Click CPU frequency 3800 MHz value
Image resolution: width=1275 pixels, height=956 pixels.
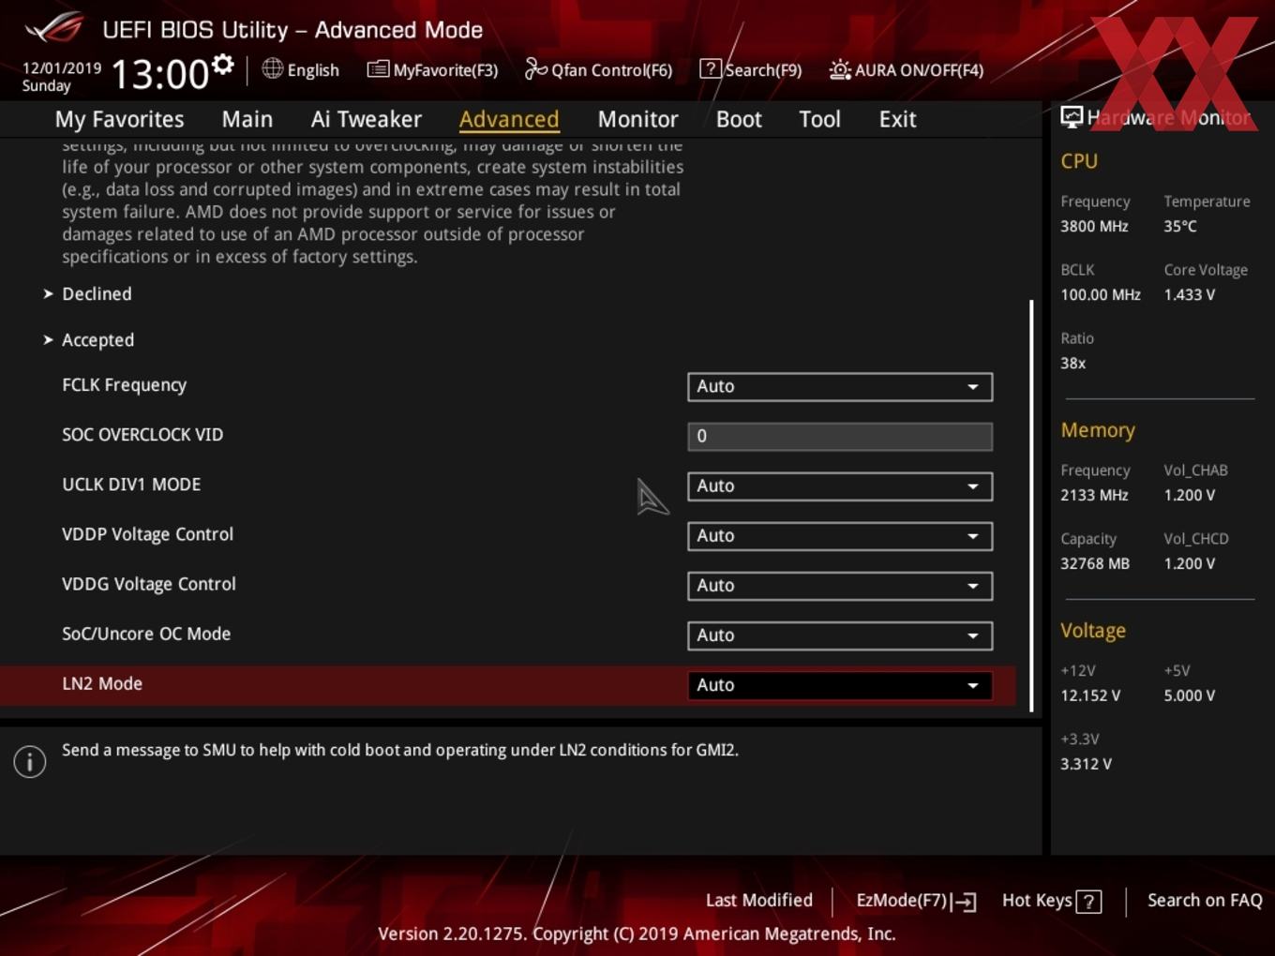[x=1094, y=226]
